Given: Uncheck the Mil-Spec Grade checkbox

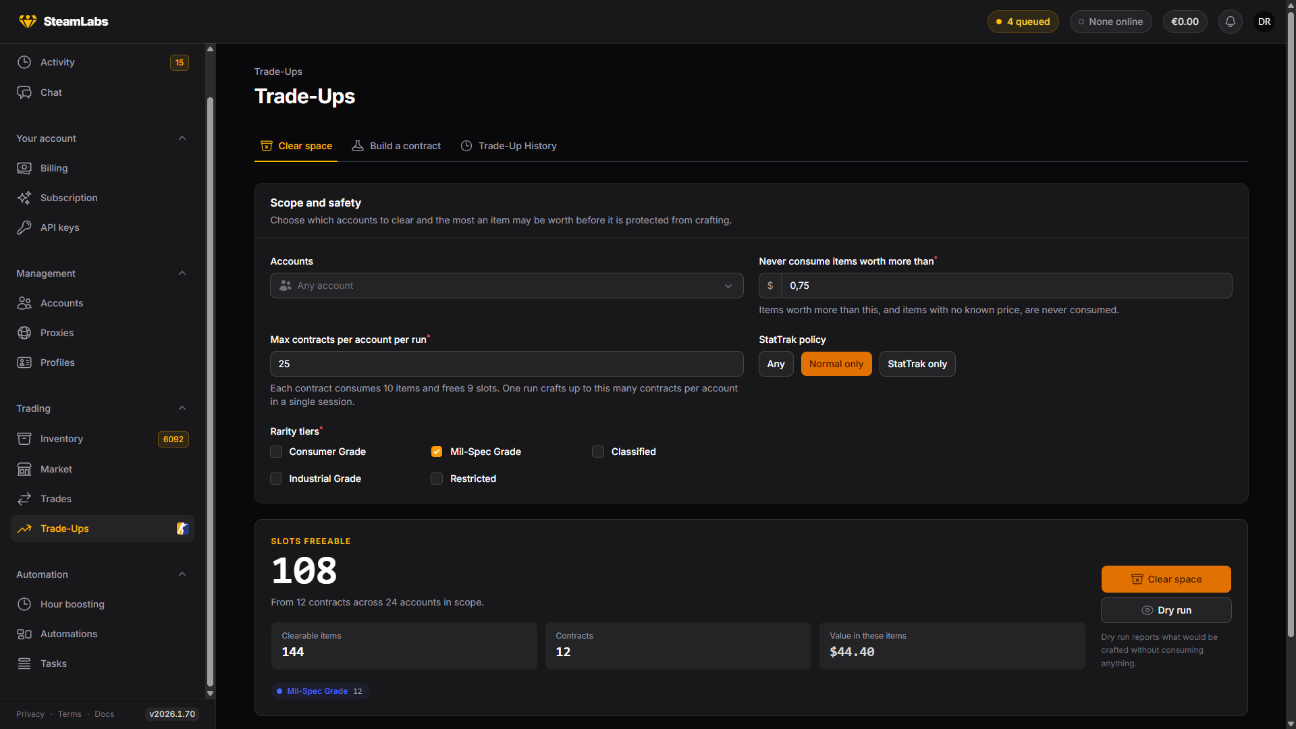Looking at the screenshot, I should [437, 452].
